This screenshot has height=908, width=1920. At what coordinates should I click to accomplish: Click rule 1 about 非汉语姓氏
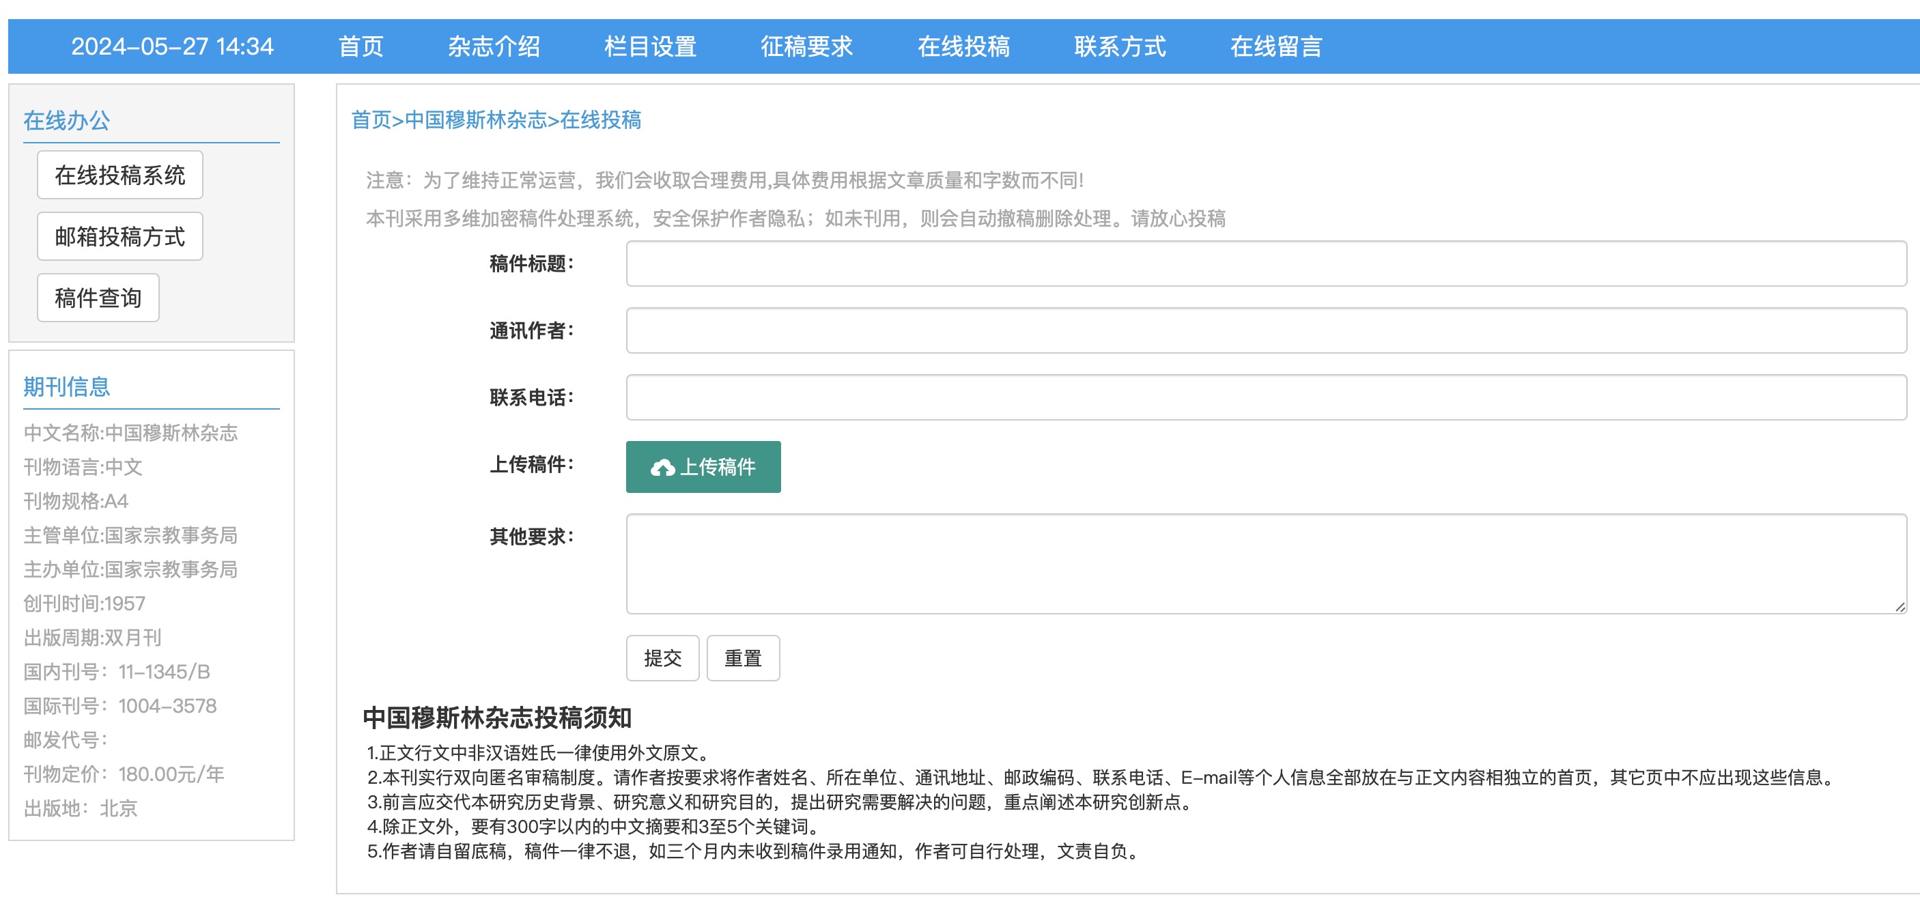[540, 753]
